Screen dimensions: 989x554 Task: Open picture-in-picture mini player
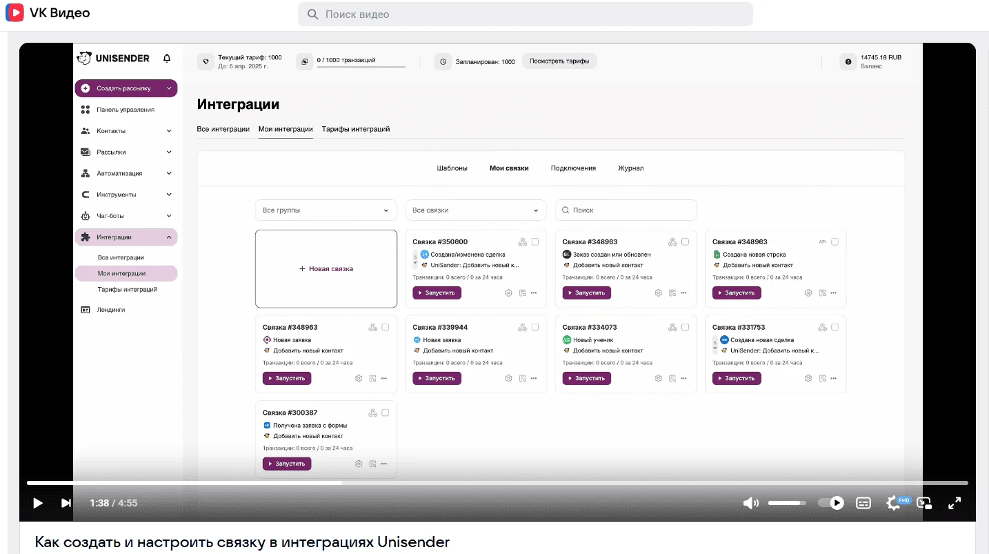tap(925, 503)
